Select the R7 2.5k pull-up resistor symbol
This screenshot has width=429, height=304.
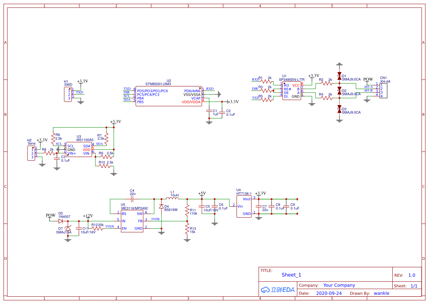pos(106,139)
